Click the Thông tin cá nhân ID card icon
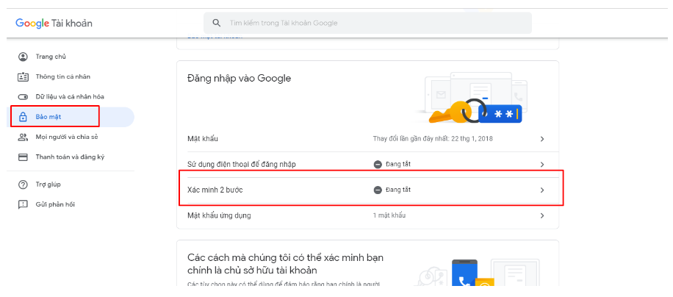Viewport: 673px width, 297px height. coord(23,77)
